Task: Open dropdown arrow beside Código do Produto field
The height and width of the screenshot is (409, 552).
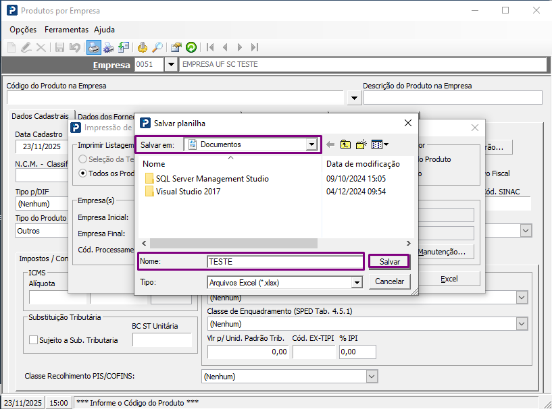Action: 354,98
